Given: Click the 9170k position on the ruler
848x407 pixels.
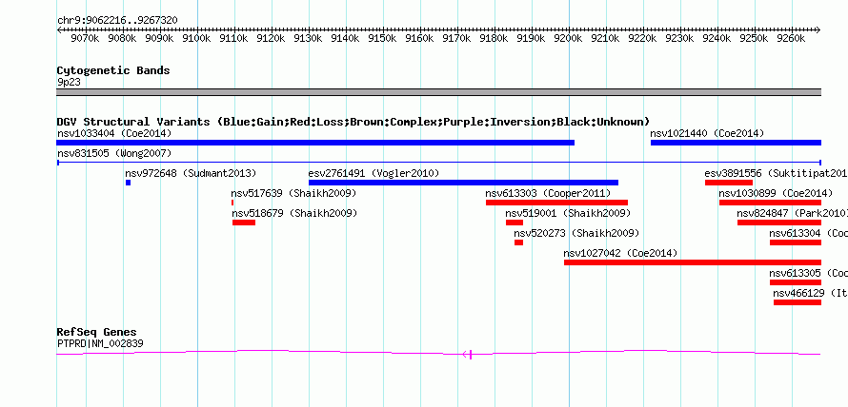Looking at the screenshot, I should 456,39.
